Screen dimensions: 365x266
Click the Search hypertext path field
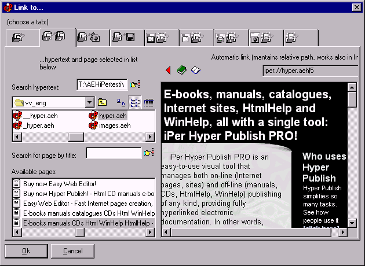[102, 84]
